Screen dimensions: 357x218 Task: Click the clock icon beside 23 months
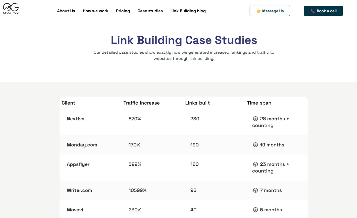(x=255, y=164)
